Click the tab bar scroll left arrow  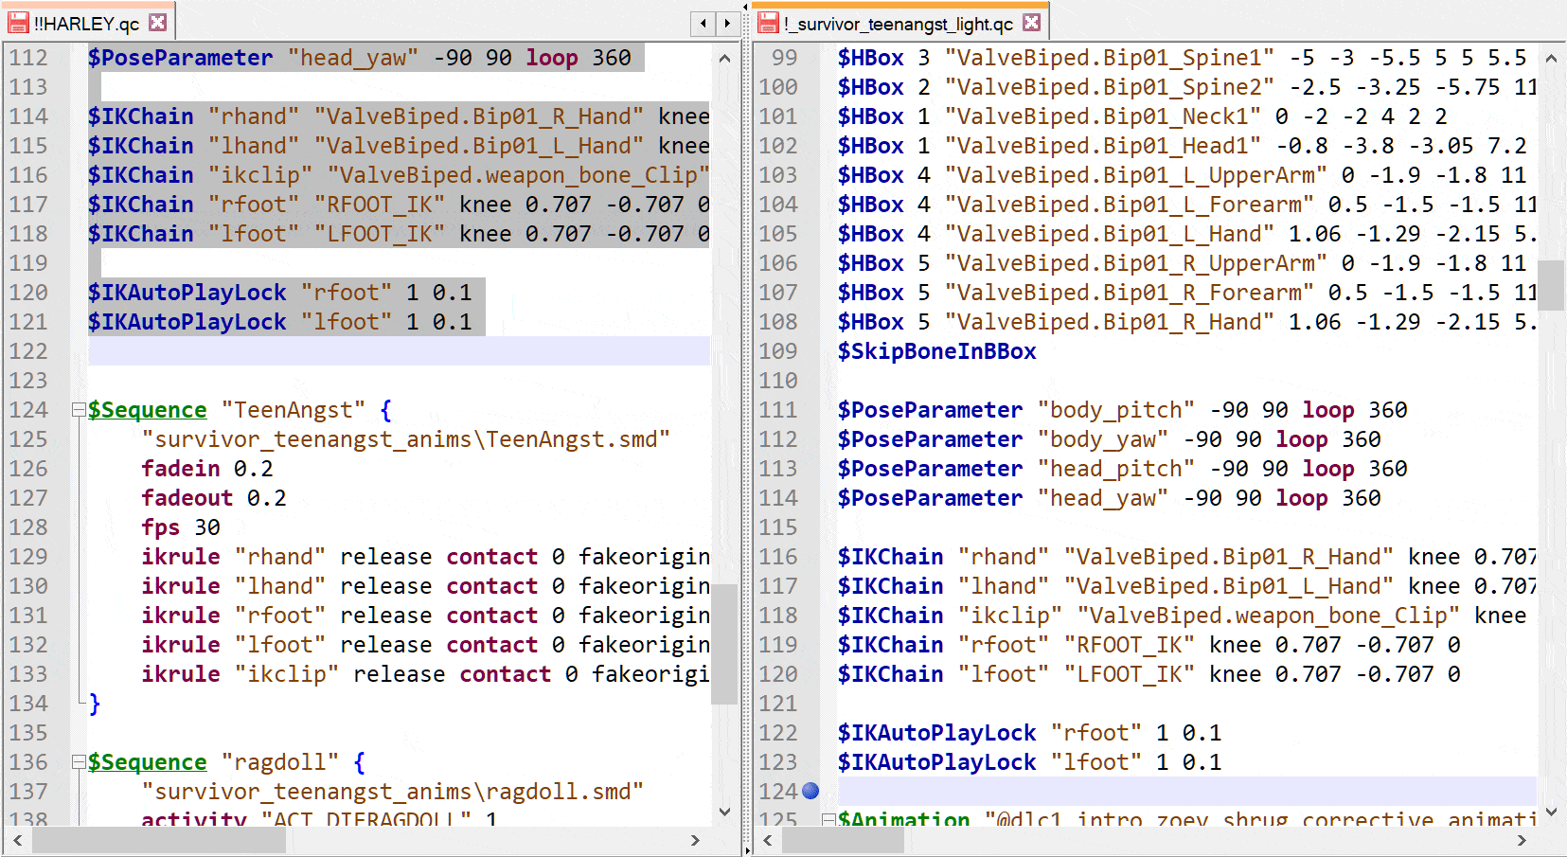pyautogui.click(x=703, y=23)
